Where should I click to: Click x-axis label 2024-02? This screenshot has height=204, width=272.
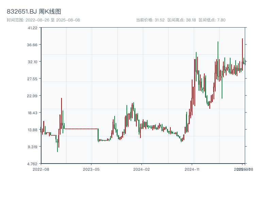pyautogui.click(x=141, y=169)
